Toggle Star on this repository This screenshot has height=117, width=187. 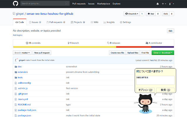[x=151, y=14]
